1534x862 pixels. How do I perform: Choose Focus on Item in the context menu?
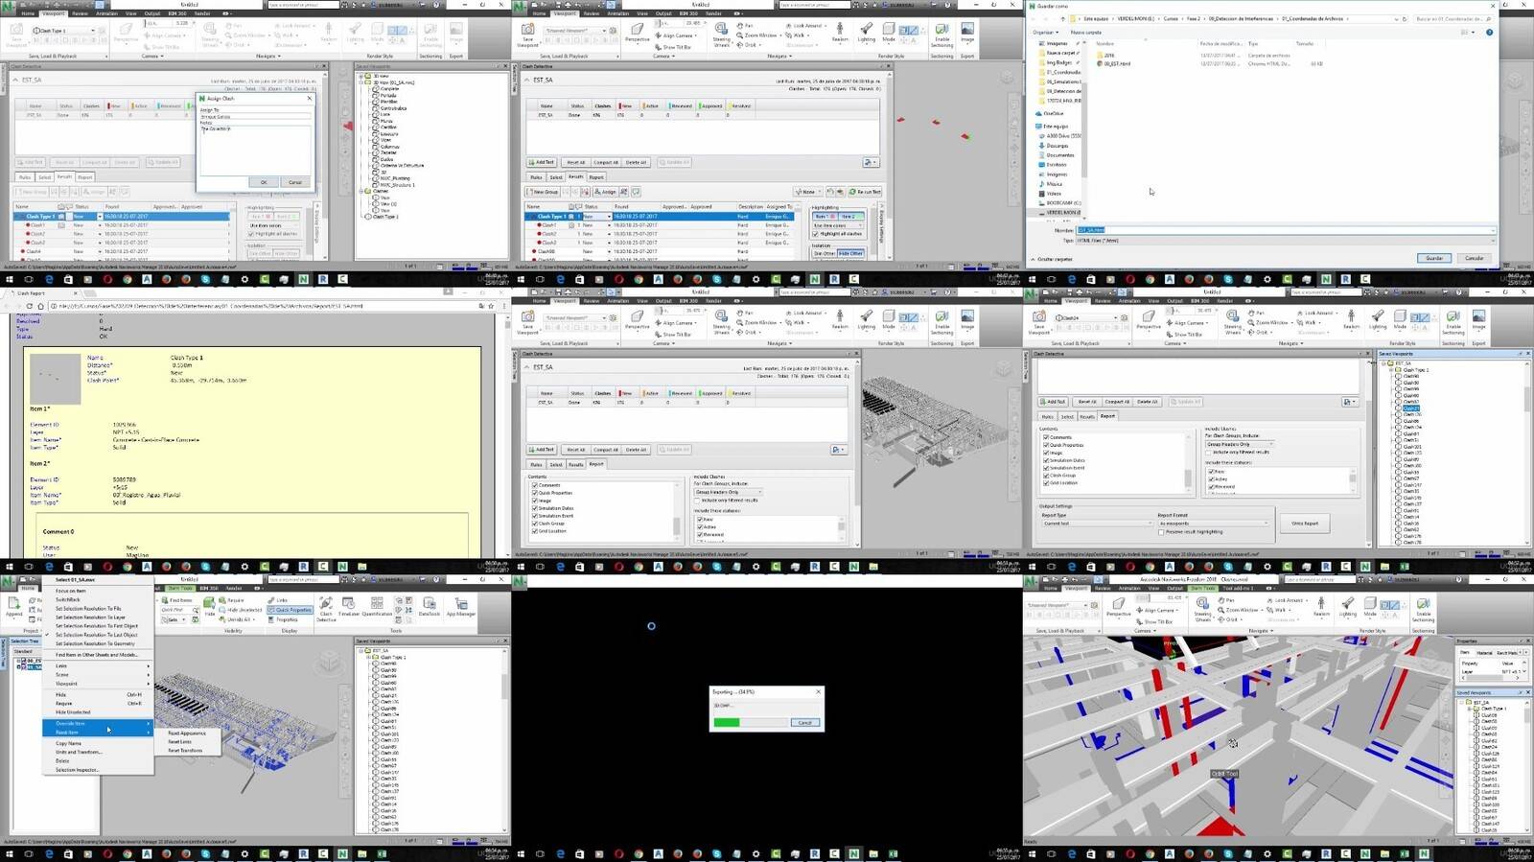coord(71,591)
